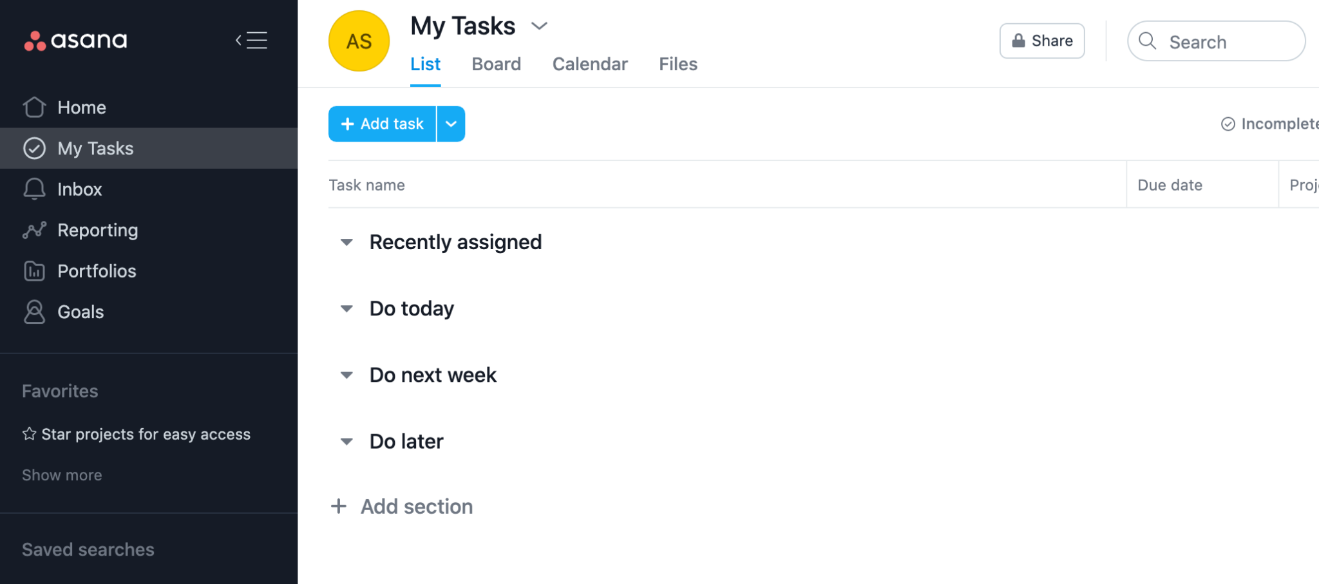The width and height of the screenshot is (1319, 584).
Task: Open the My Tasks title dropdown chevron
Action: tap(539, 26)
